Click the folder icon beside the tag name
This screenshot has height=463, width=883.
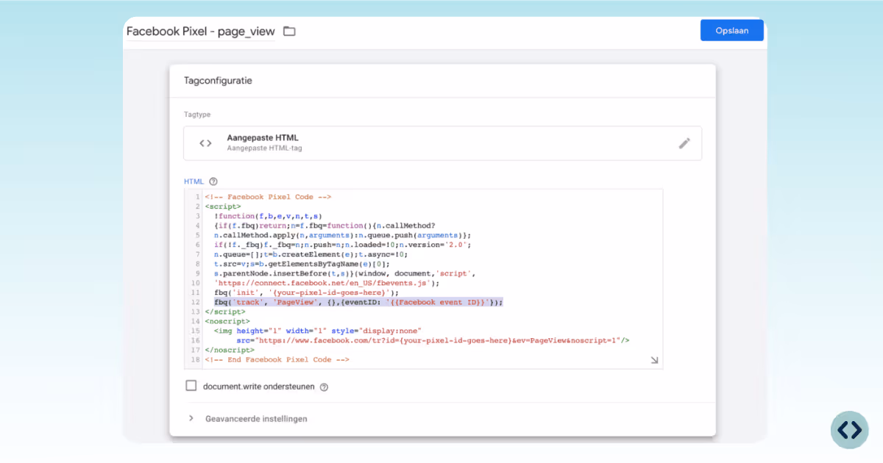(x=289, y=31)
